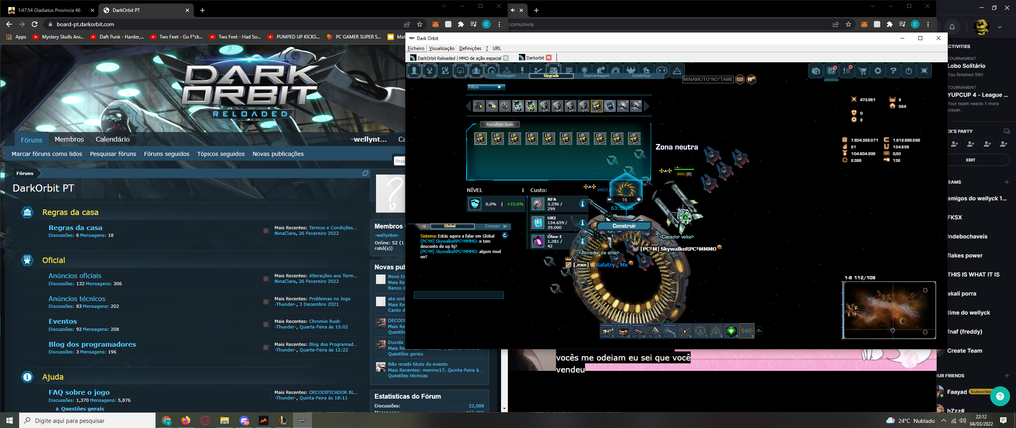The width and height of the screenshot is (1016, 428).
Task: Show next items with carousel right arrow
Action: click(x=647, y=106)
